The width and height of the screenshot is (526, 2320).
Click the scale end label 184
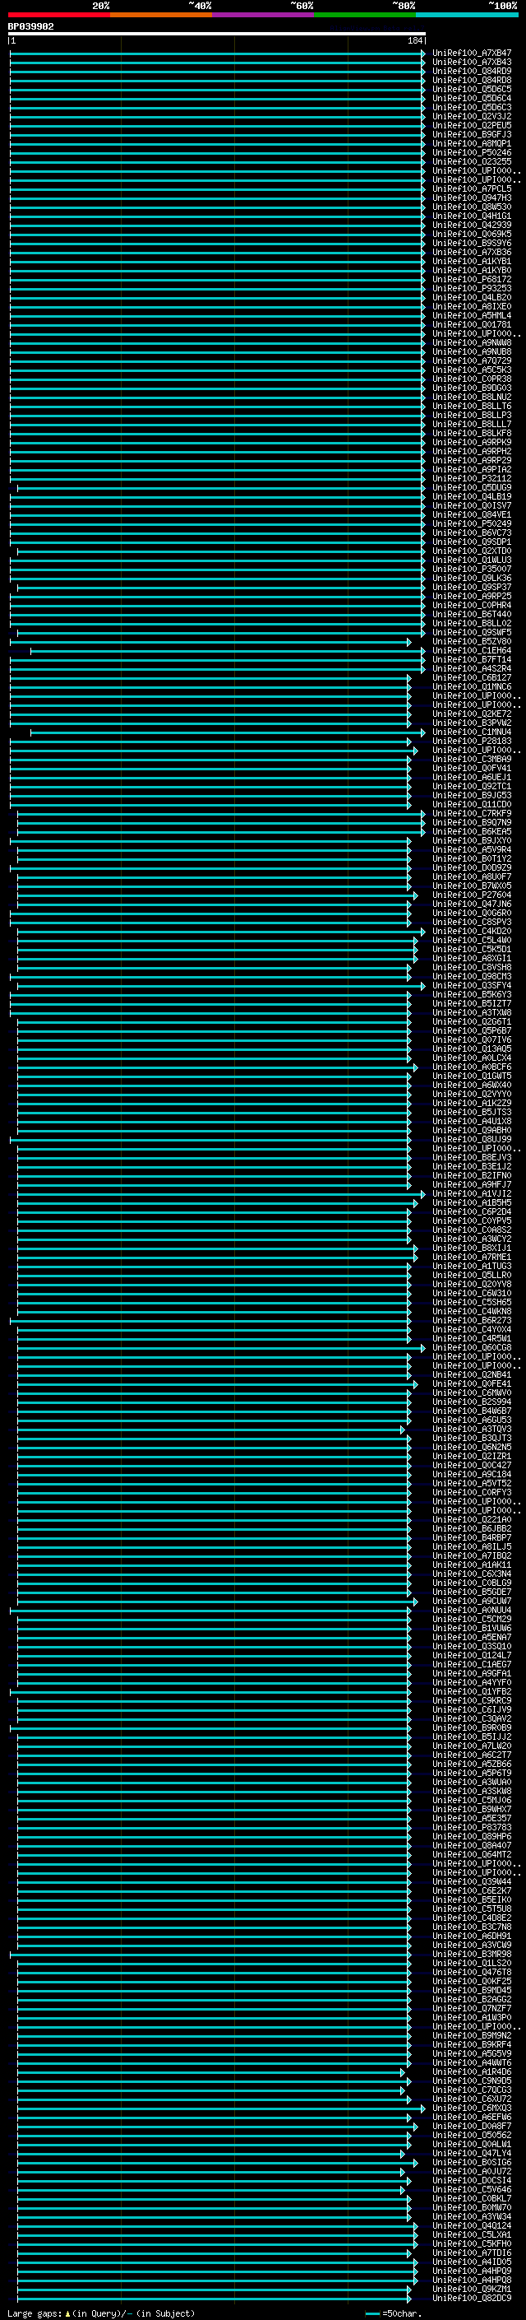click(414, 41)
